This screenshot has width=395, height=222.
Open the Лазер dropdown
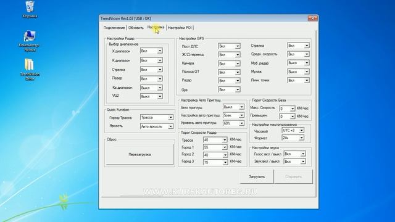click(x=151, y=79)
